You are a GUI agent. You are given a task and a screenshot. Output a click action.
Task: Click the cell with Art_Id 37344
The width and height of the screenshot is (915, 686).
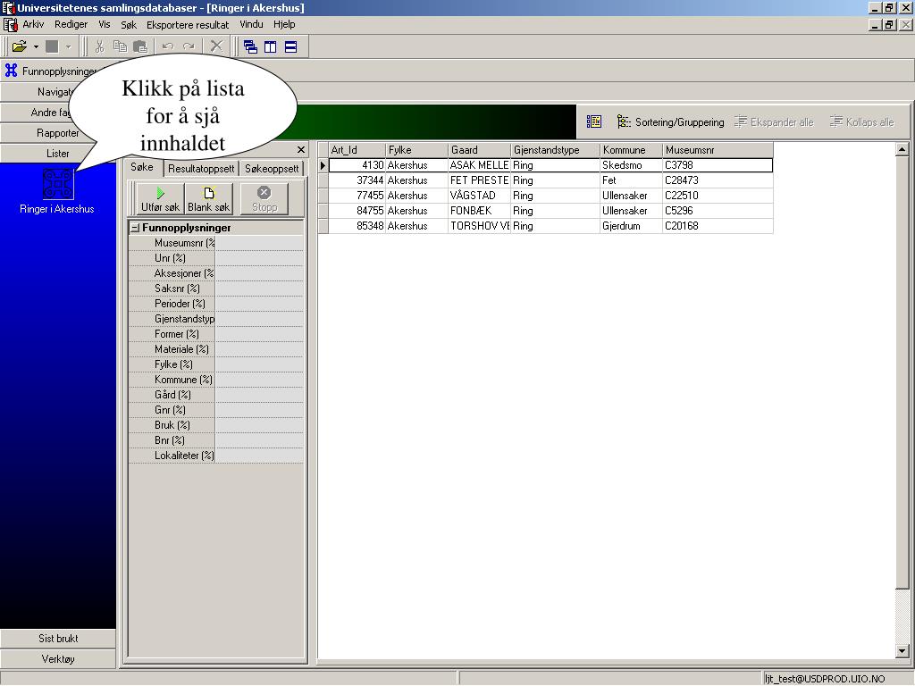click(357, 180)
